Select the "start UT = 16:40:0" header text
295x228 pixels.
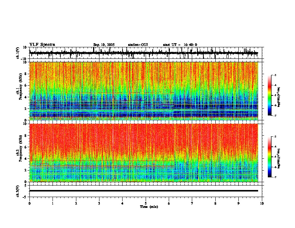click(x=180, y=45)
